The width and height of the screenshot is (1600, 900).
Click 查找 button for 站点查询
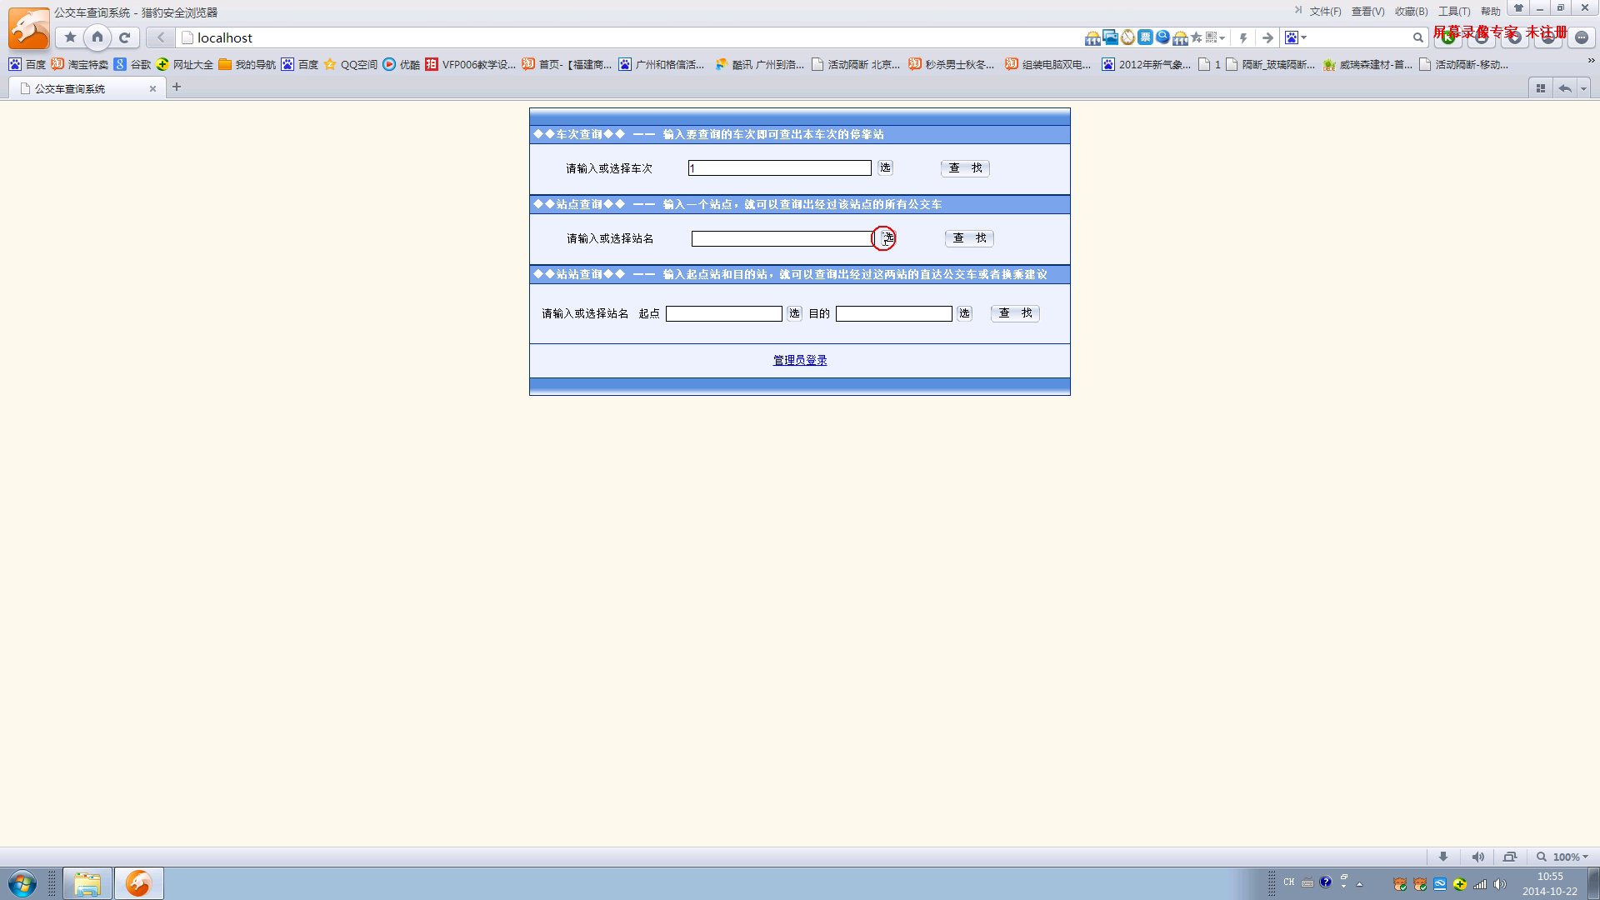coord(969,238)
